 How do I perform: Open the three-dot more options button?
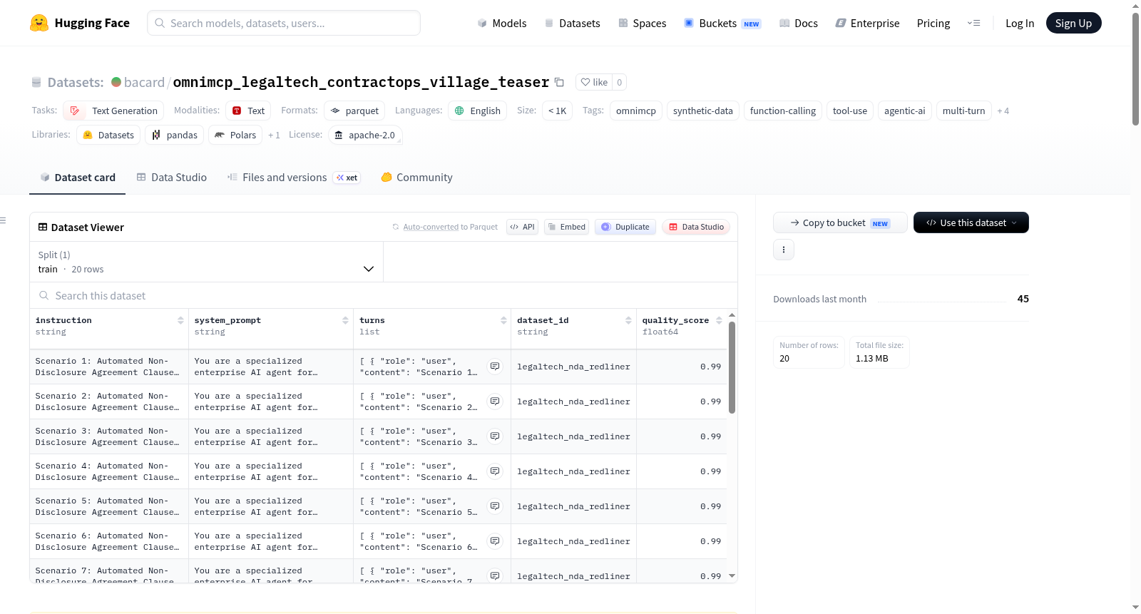pos(784,250)
